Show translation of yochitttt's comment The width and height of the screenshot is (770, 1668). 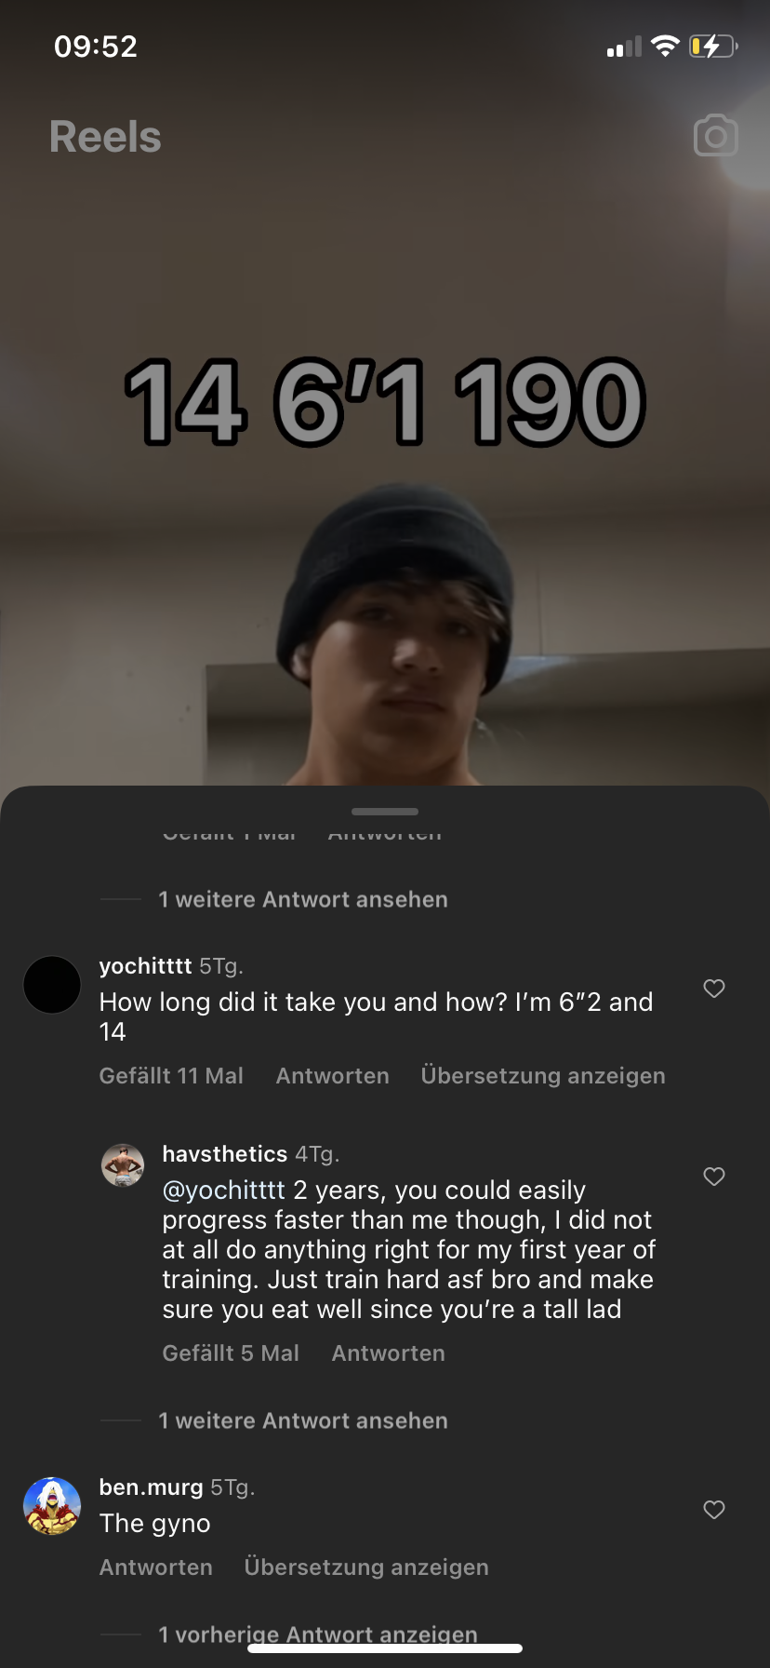[543, 1076]
